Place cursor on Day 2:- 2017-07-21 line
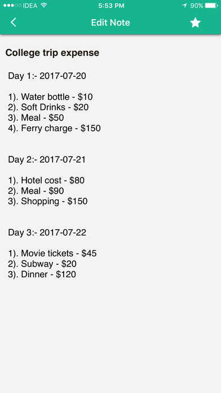The width and height of the screenshot is (221, 393). [x=47, y=159]
